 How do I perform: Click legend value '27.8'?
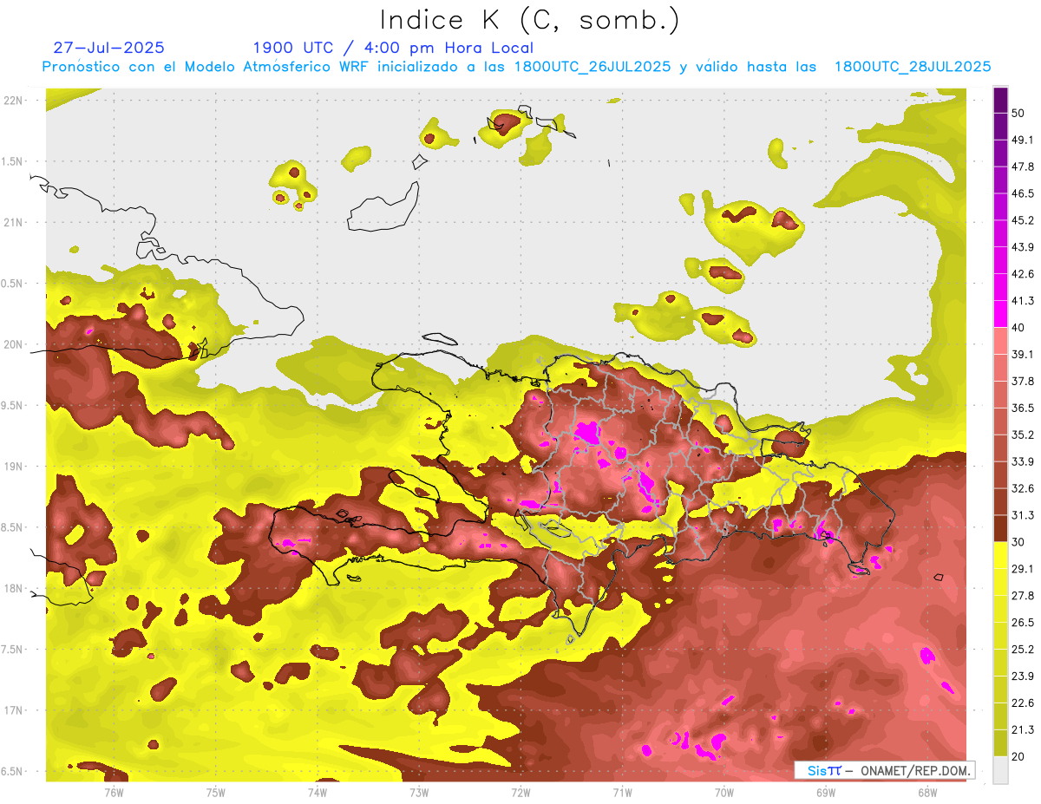[x=1023, y=596]
